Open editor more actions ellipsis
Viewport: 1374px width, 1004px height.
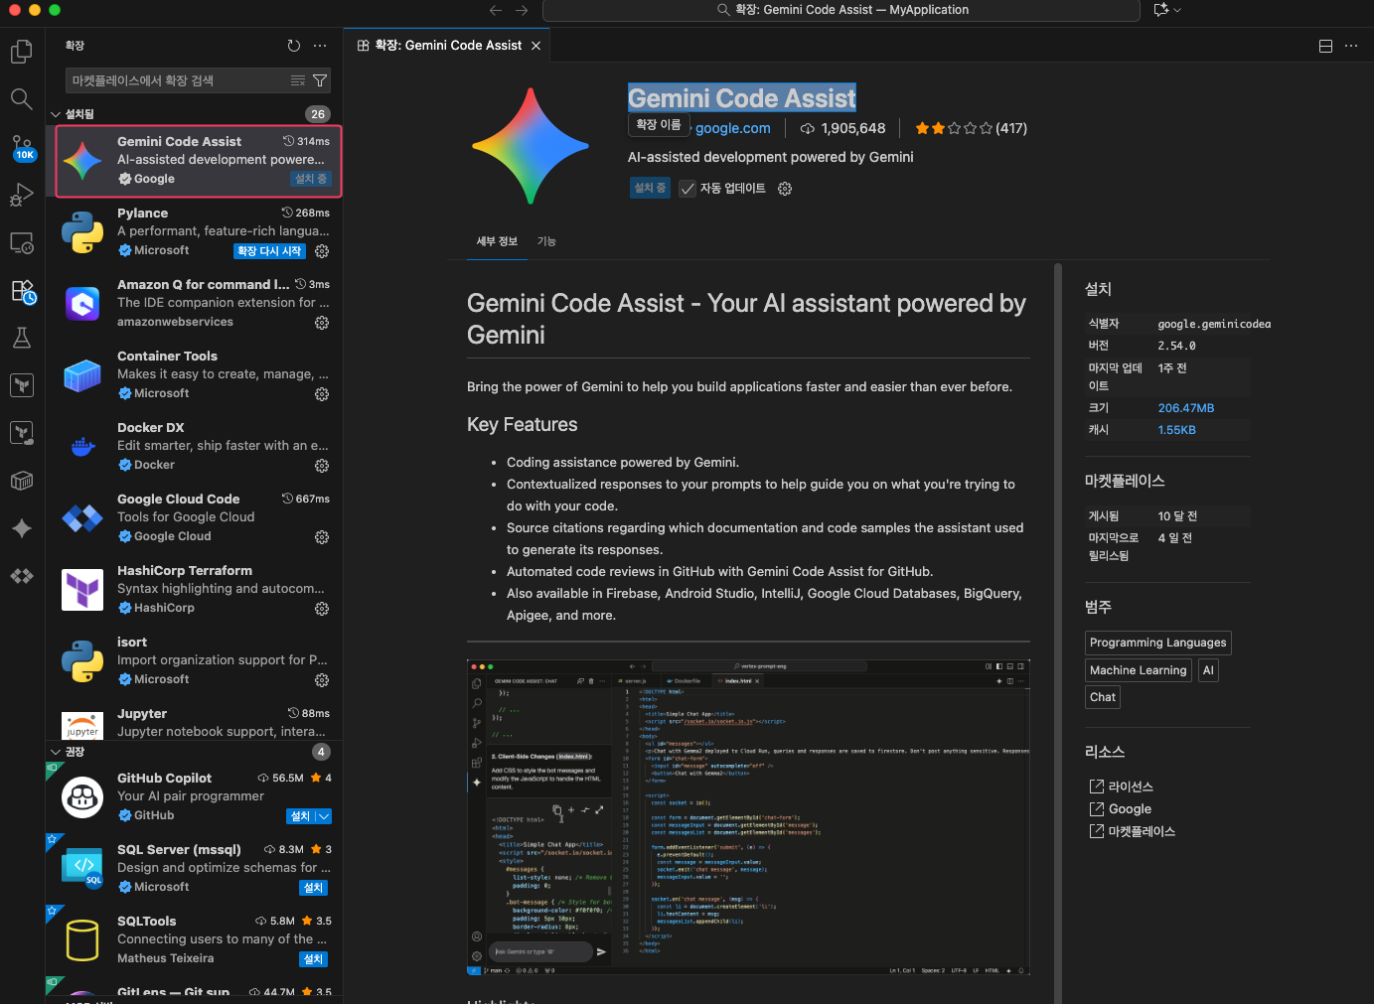[1351, 46]
